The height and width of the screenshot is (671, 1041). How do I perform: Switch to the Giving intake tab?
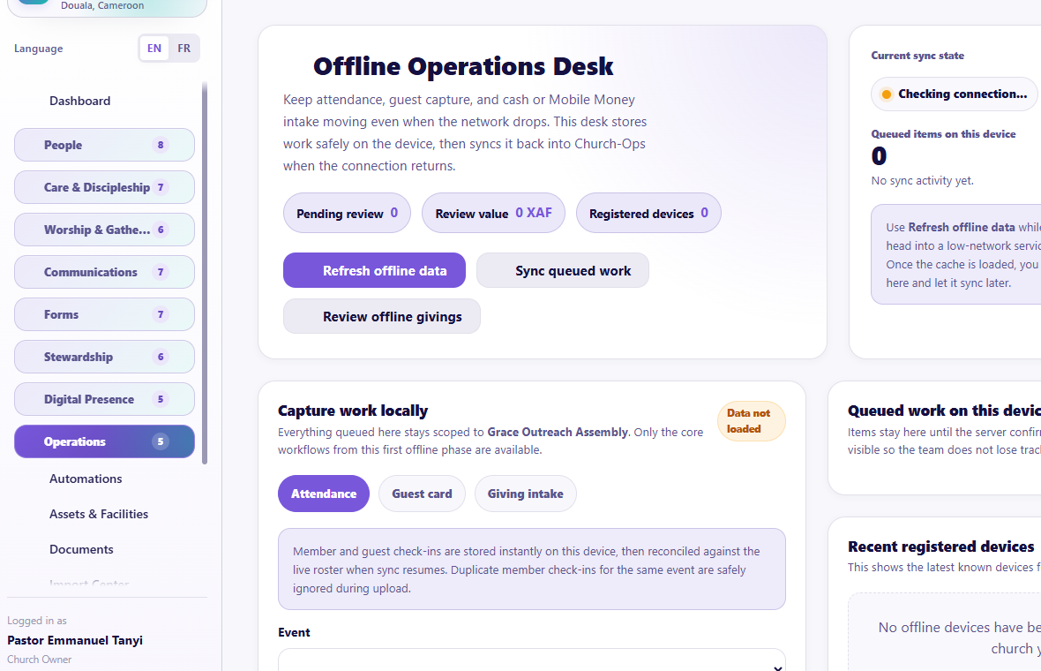(525, 494)
